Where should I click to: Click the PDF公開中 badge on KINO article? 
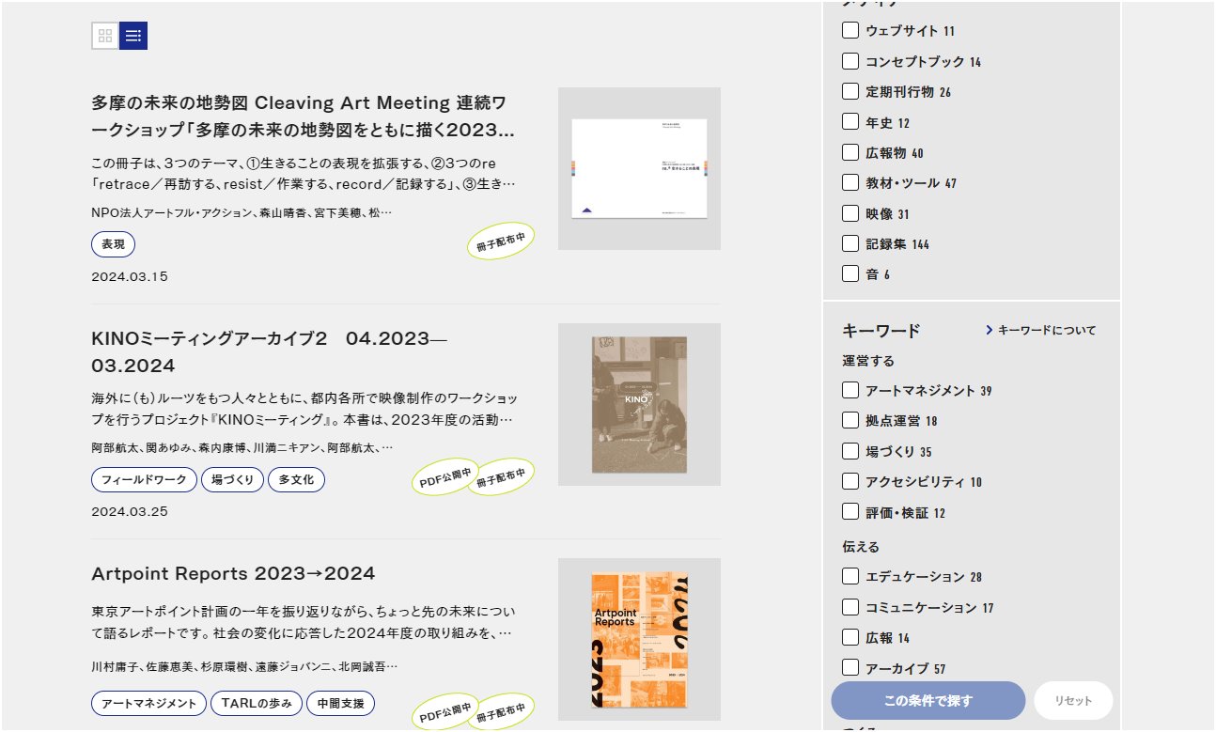click(x=445, y=477)
